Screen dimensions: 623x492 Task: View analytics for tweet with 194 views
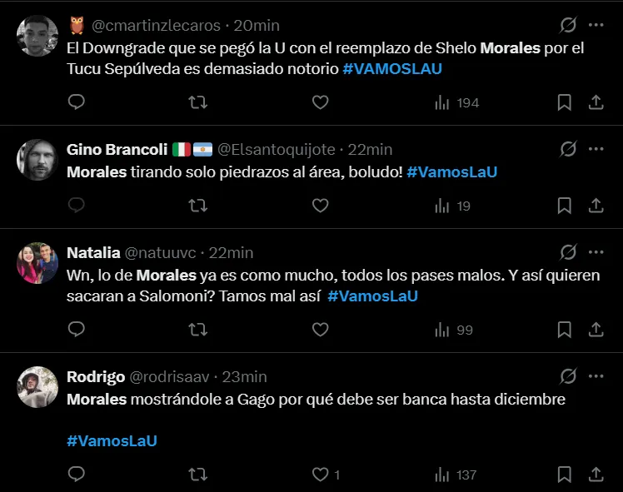457,102
